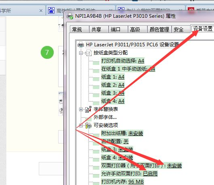Close the first browser tab ending 学所
This screenshot has width=214, height=185.
pos(41,10)
